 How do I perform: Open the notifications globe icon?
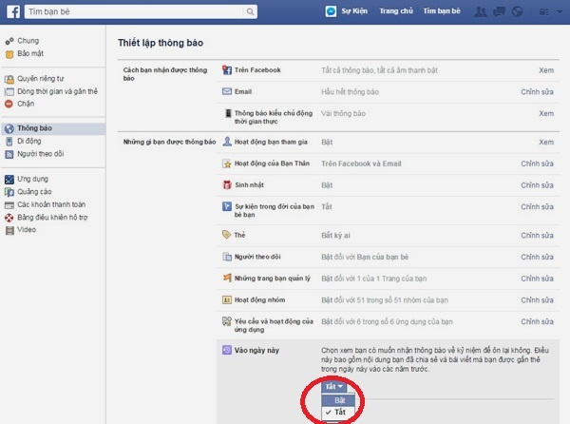pyautogui.click(x=517, y=11)
